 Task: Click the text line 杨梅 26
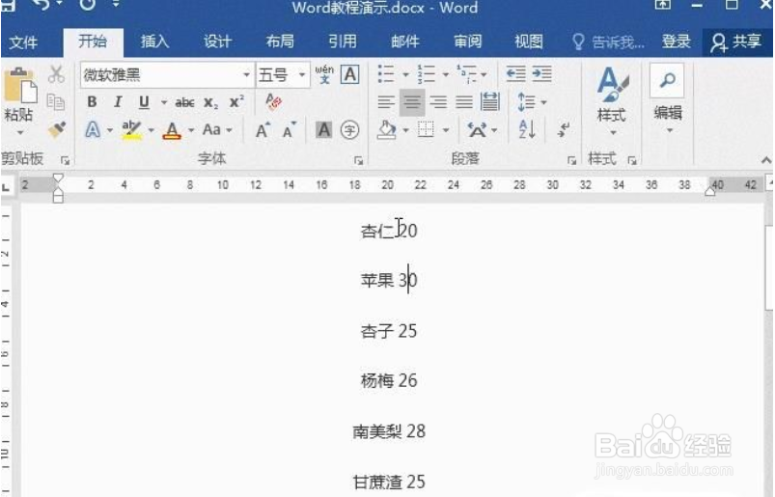[389, 380]
